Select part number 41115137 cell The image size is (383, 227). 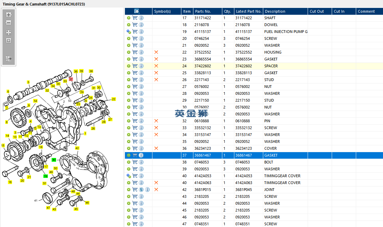click(x=202, y=32)
